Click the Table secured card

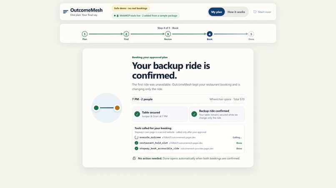click(x=160, y=114)
